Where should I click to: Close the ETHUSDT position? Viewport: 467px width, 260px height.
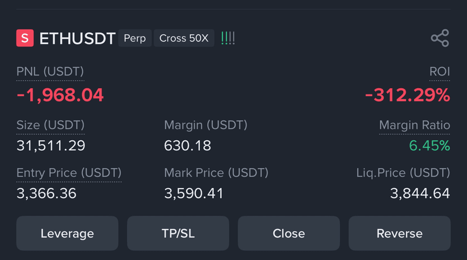(289, 233)
